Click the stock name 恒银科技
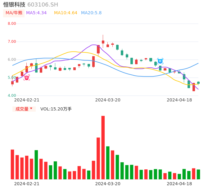The image size is (213, 188). [x=14, y=5]
